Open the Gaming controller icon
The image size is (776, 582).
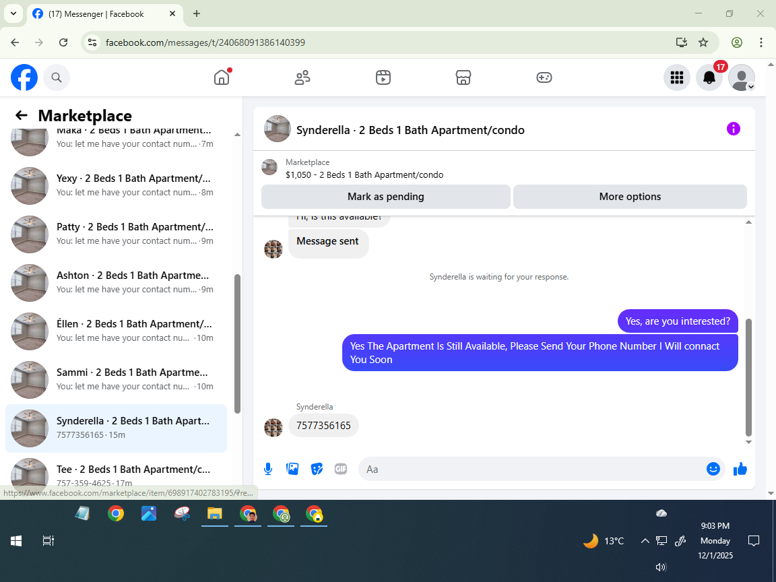coord(544,77)
